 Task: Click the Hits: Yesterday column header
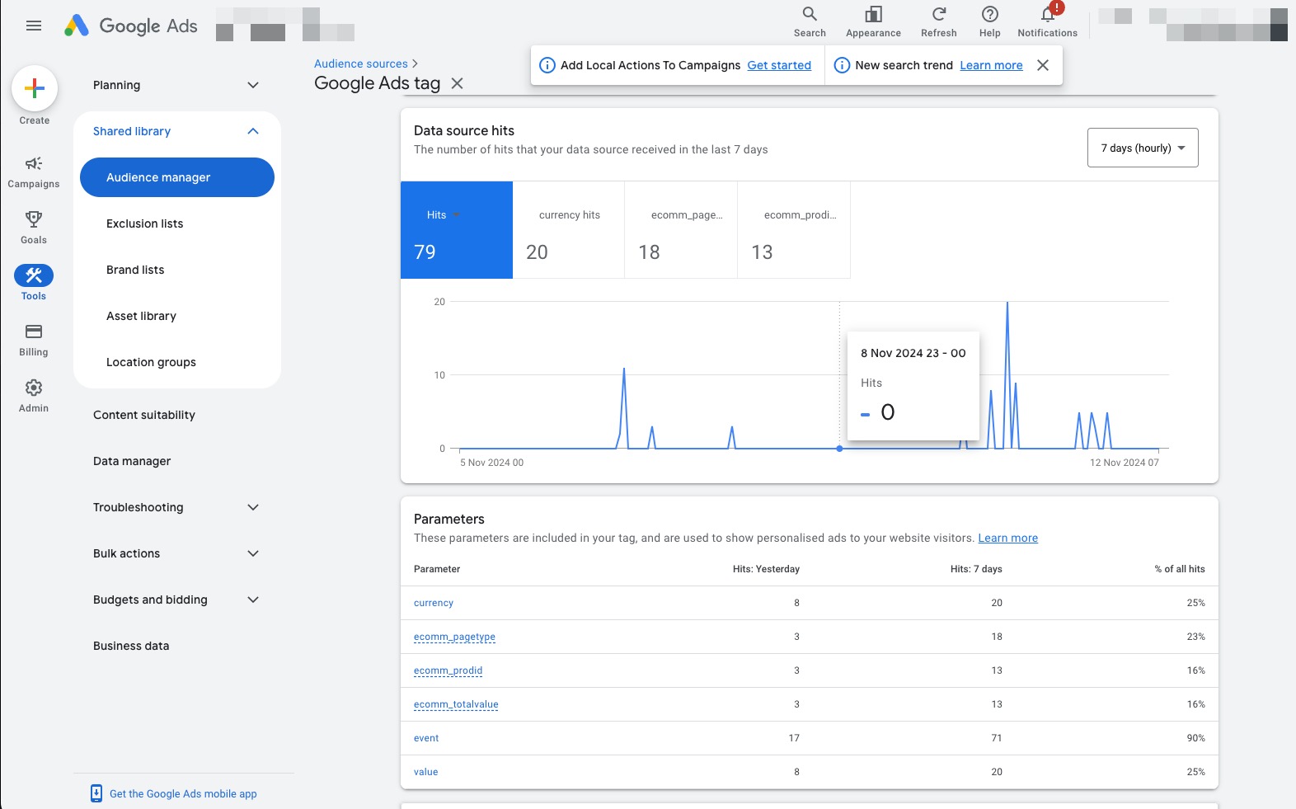766,569
